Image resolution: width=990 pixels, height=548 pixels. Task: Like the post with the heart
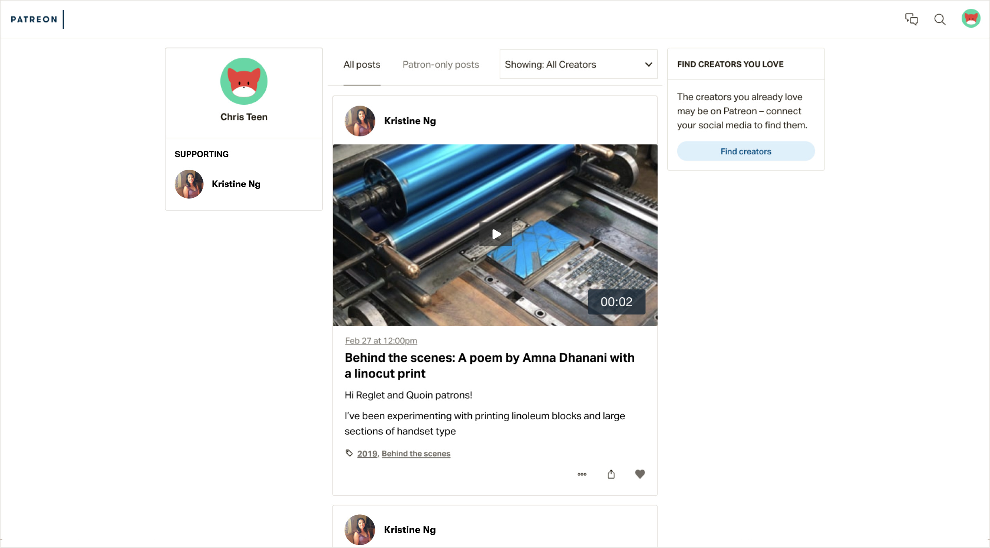pyautogui.click(x=640, y=474)
